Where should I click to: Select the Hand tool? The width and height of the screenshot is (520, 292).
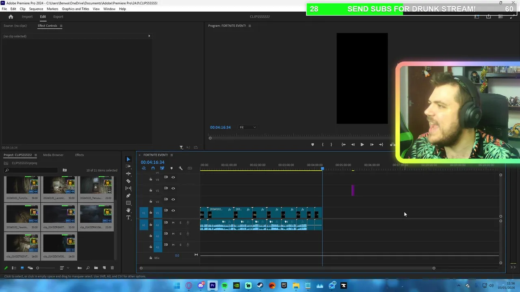[x=128, y=210]
